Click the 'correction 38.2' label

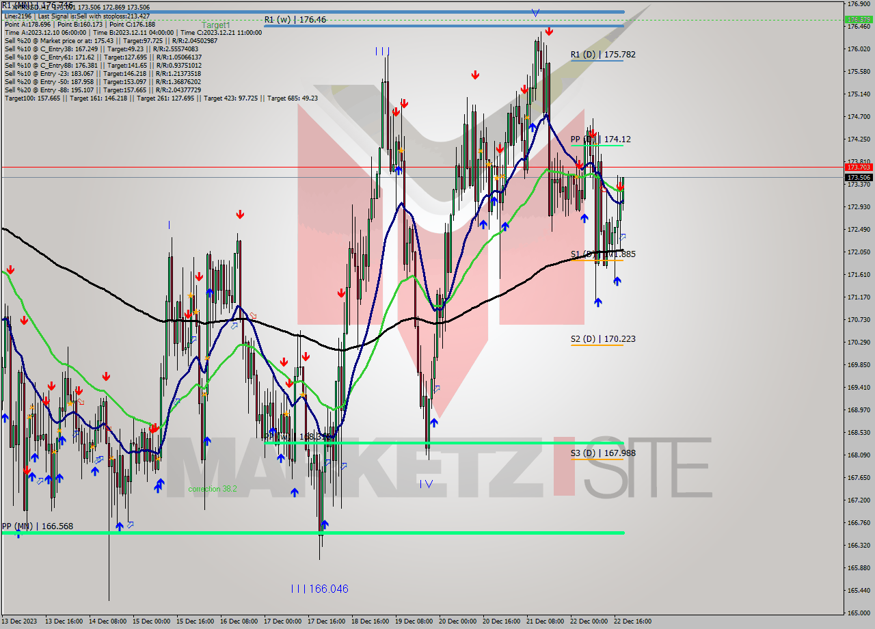coord(213,489)
